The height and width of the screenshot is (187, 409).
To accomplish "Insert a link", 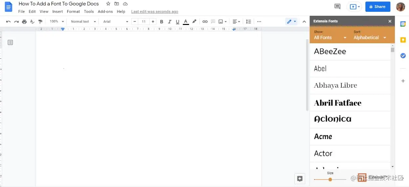I will point(205,22).
